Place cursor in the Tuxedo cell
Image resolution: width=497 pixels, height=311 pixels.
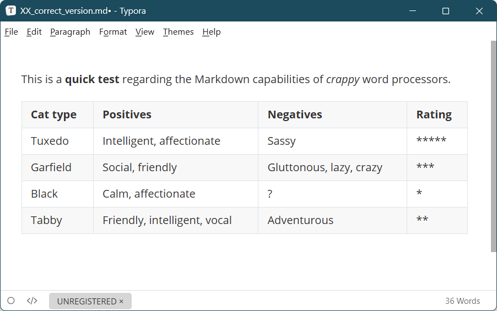(50, 141)
